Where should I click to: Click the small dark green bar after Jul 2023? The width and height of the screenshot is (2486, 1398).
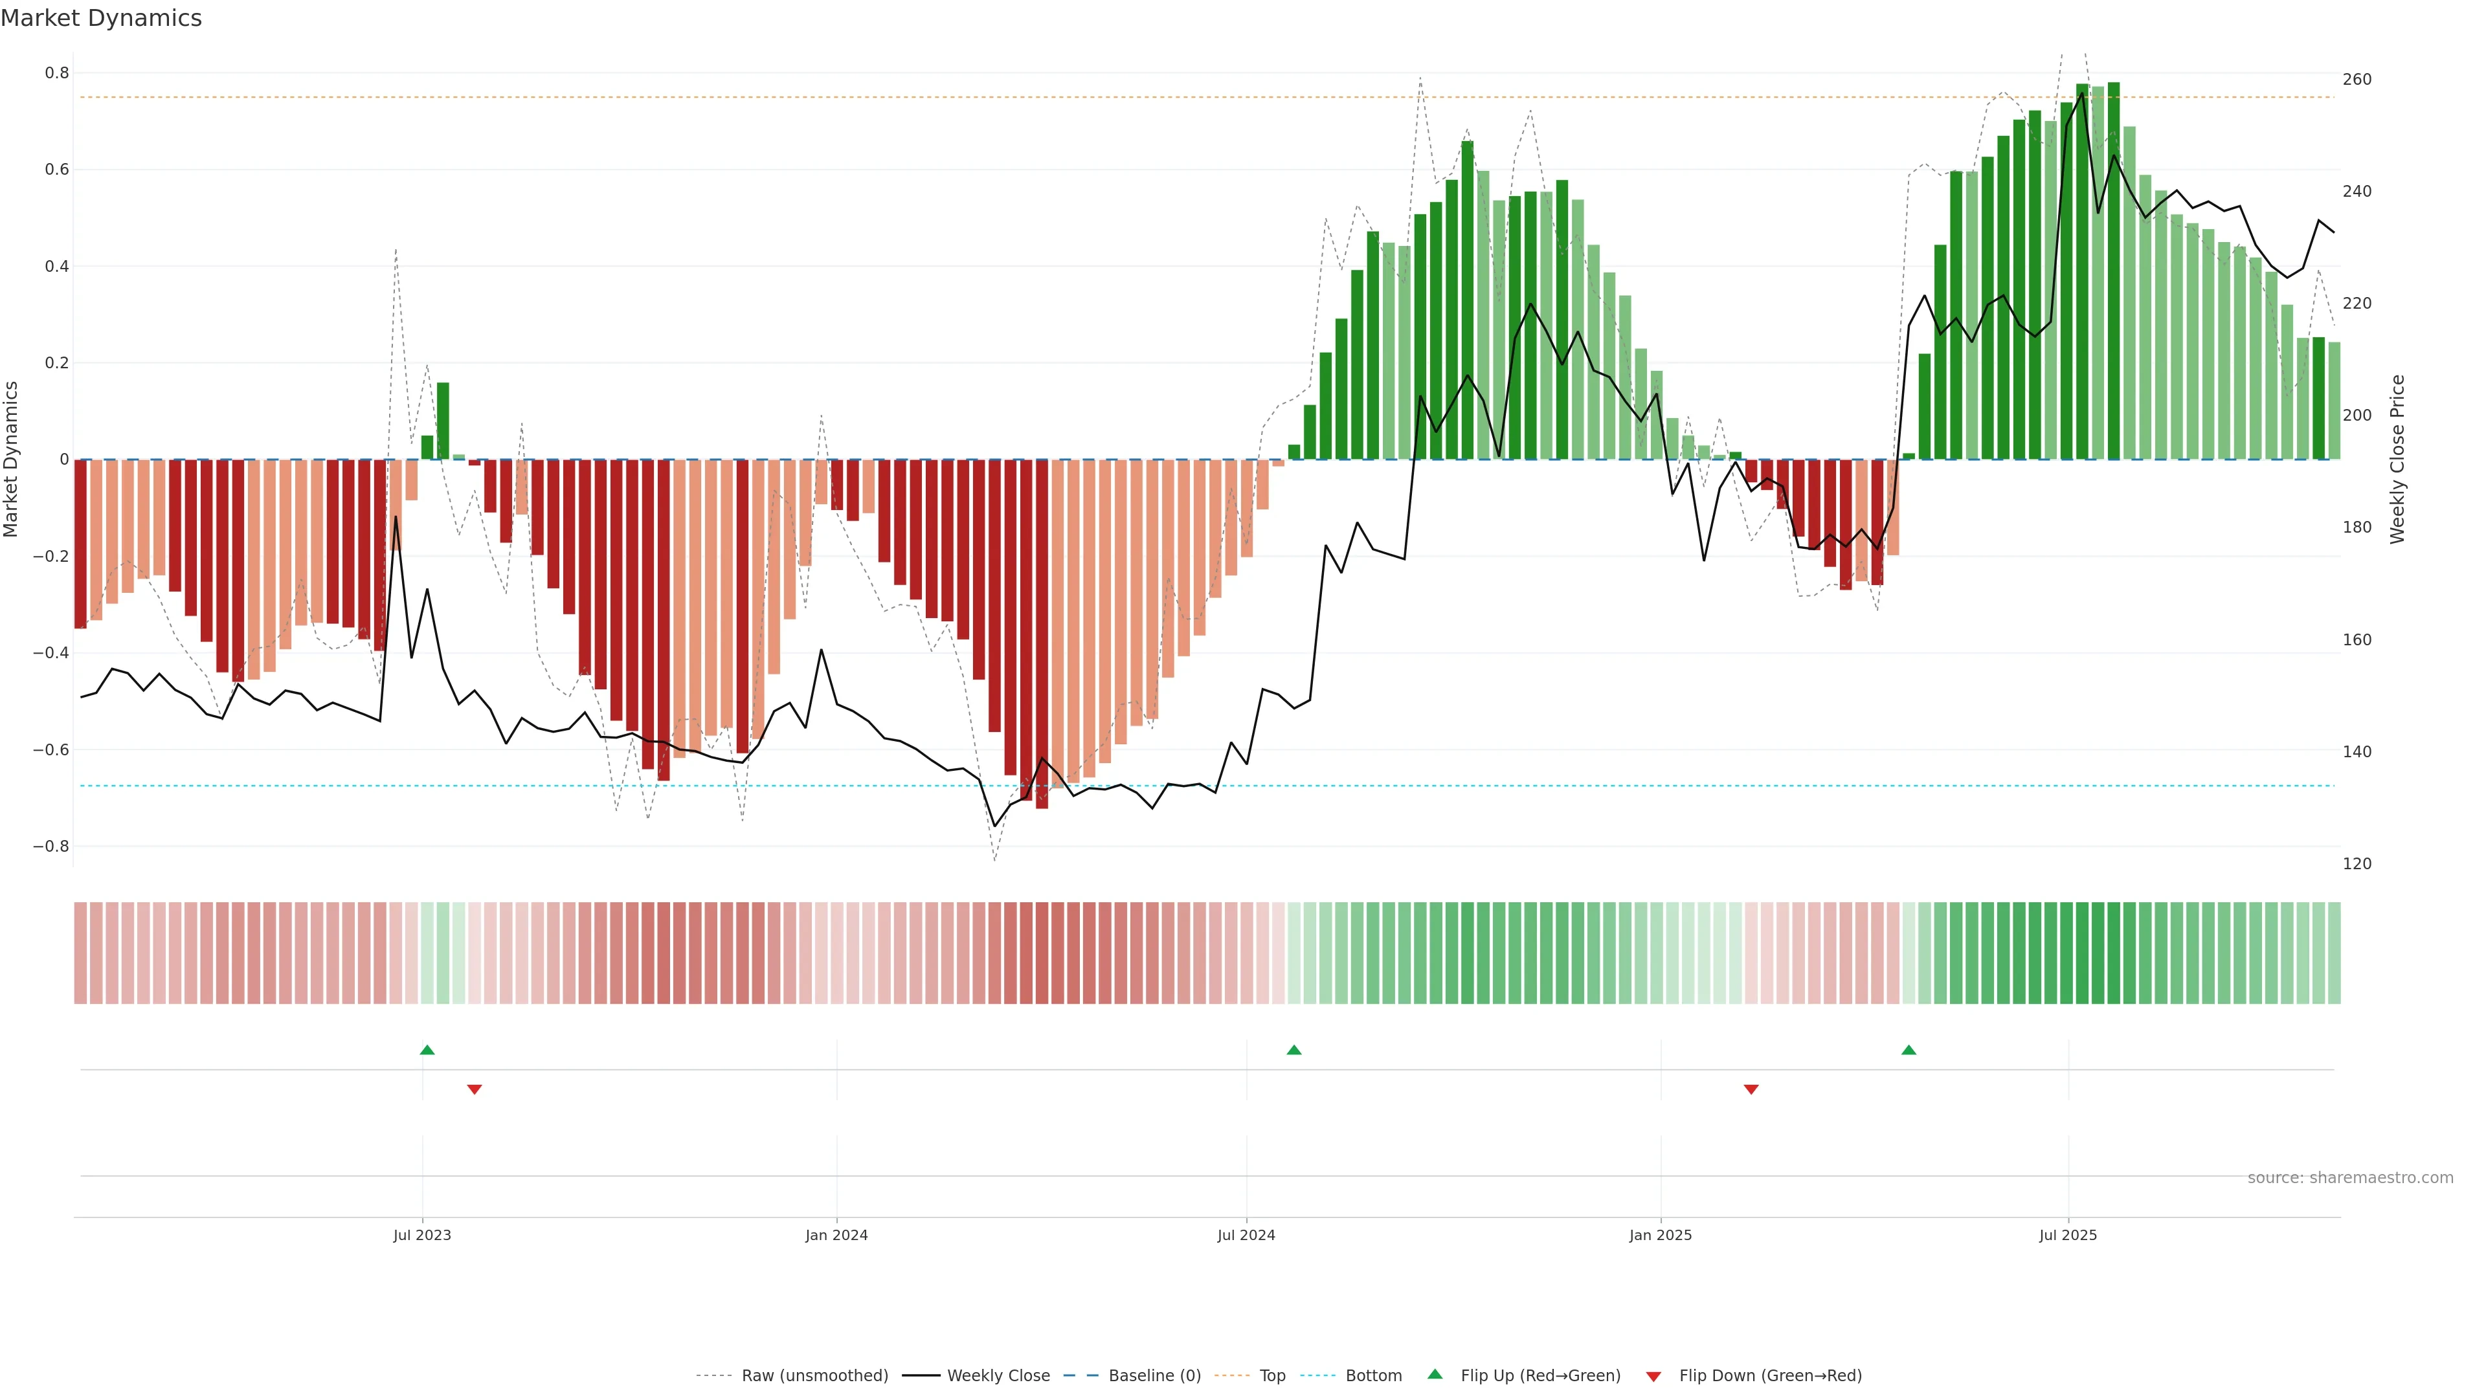click(x=427, y=447)
